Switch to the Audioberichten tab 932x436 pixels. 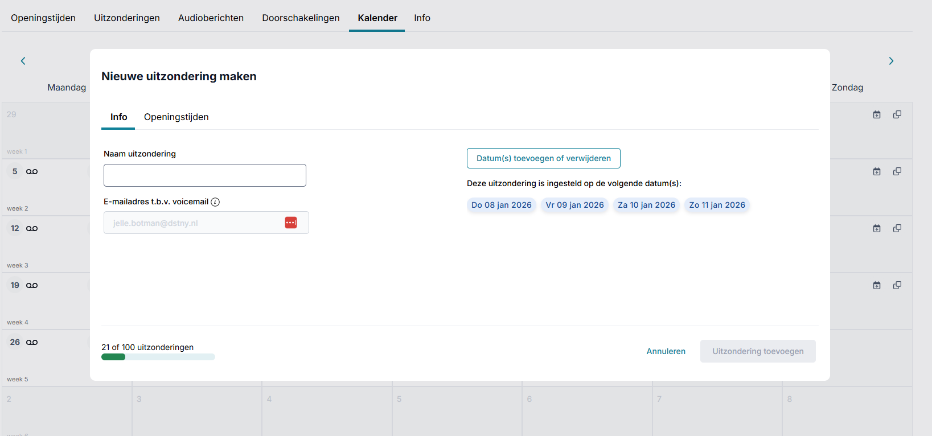[x=211, y=18]
